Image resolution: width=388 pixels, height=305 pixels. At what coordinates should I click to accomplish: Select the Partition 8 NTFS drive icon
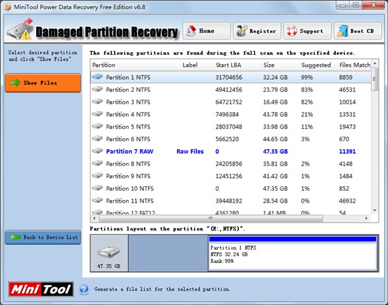coord(97,164)
